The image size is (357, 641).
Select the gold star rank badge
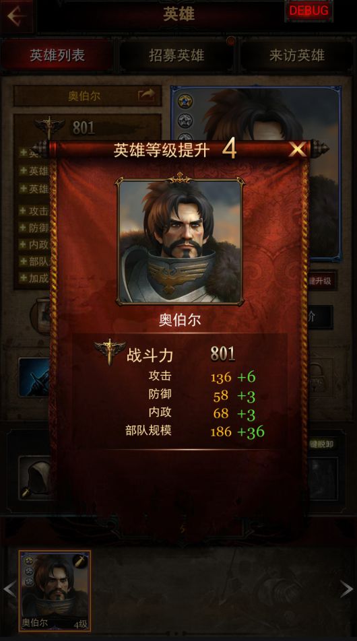pyautogui.click(x=185, y=101)
